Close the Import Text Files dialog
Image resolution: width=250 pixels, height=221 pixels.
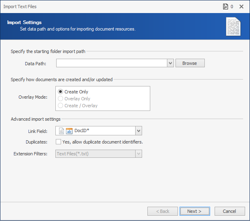tap(241, 7)
